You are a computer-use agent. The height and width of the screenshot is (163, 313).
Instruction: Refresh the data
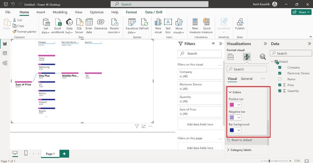click(144, 24)
